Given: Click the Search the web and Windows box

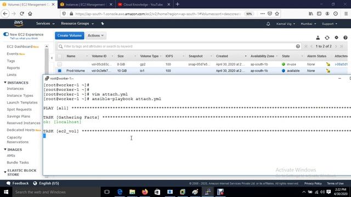Looking at the screenshot, I should point(56,192).
